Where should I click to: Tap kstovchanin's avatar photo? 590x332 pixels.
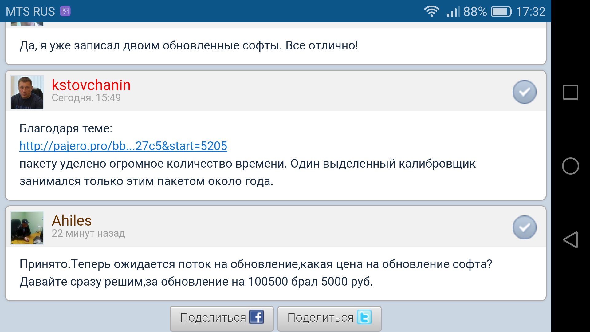(x=27, y=92)
